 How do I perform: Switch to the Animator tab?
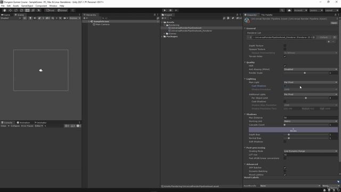(x=40, y=123)
